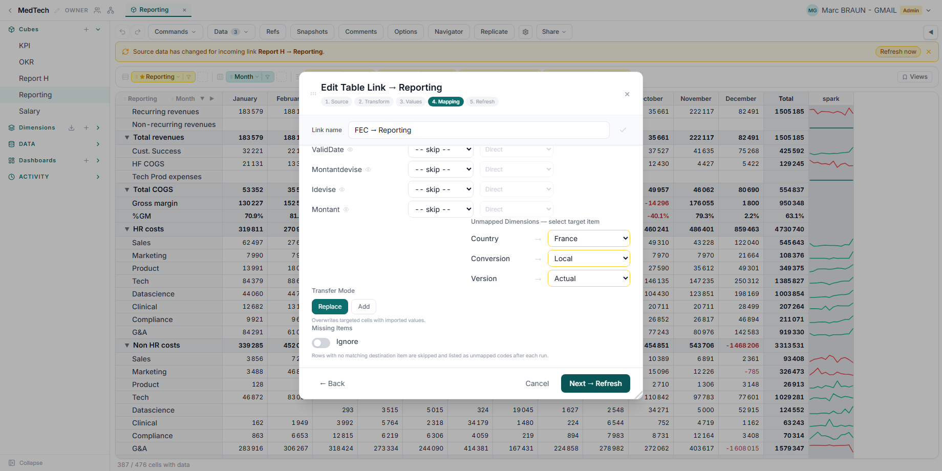Open the Share dropdown menu
The height and width of the screenshot is (471, 942).
(554, 32)
